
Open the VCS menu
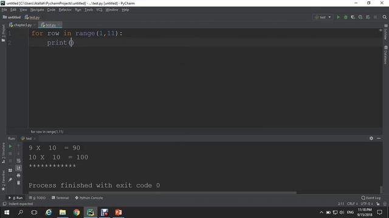tap(99, 10)
